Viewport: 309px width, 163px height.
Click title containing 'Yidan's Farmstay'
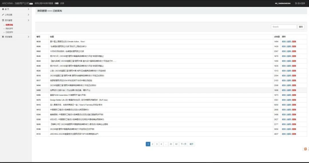pos(76,105)
